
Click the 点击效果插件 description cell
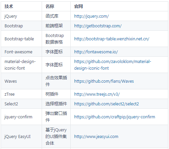[56, 81]
